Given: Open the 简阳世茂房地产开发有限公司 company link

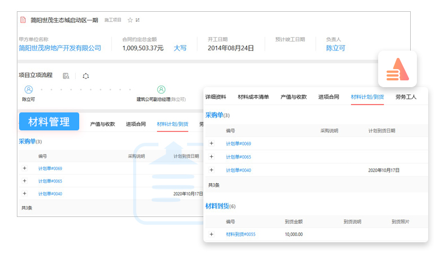Looking at the screenshot, I should click(x=60, y=48).
